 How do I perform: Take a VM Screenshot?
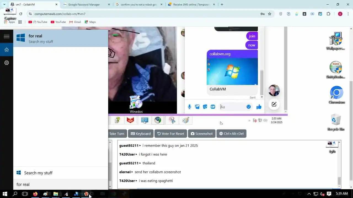(202, 134)
